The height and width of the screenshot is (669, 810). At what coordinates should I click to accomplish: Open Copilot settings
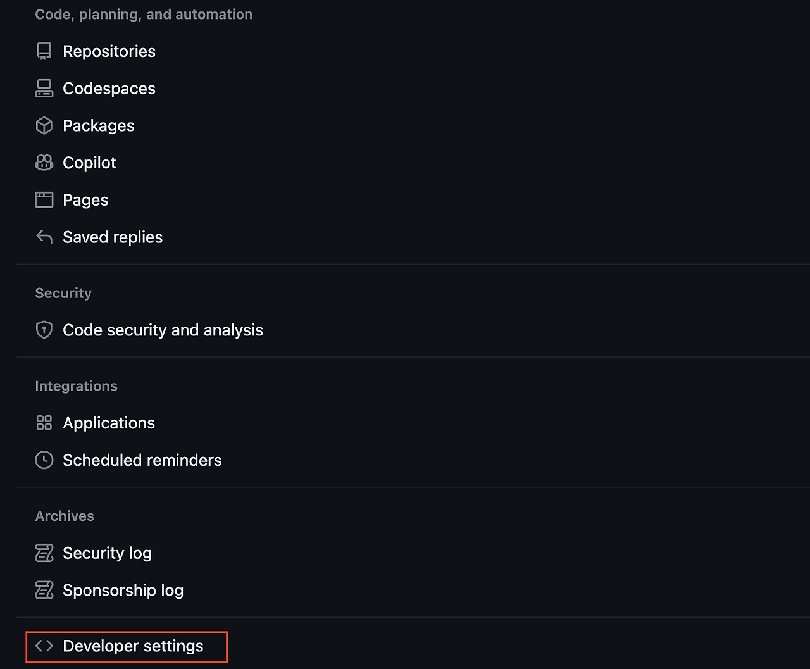click(x=89, y=163)
